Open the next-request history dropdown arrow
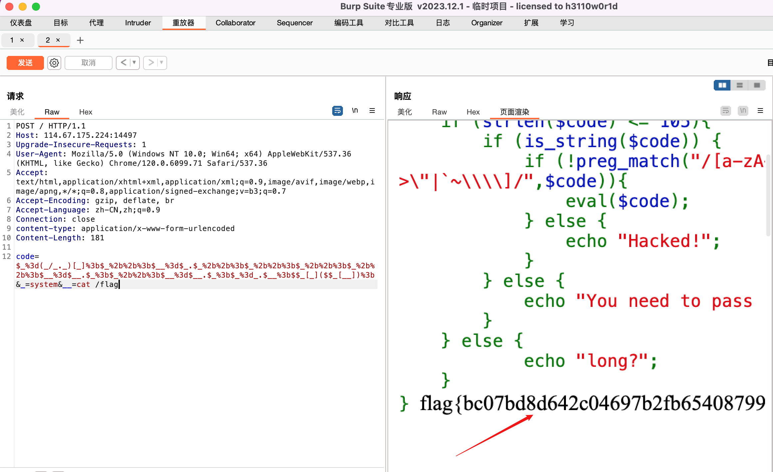Image resolution: width=773 pixels, height=472 pixels. tap(161, 63)
